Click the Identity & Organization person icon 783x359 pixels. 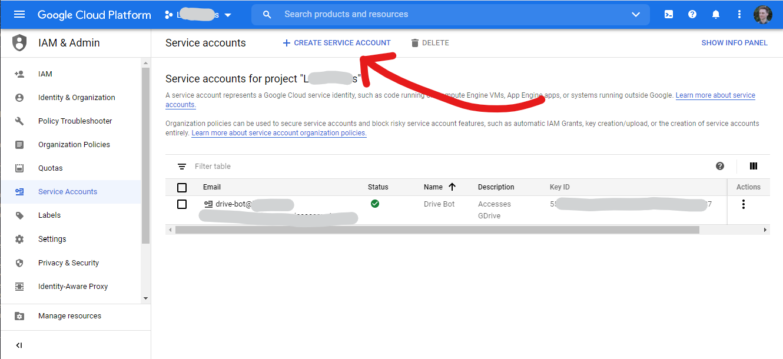point(19,98)
